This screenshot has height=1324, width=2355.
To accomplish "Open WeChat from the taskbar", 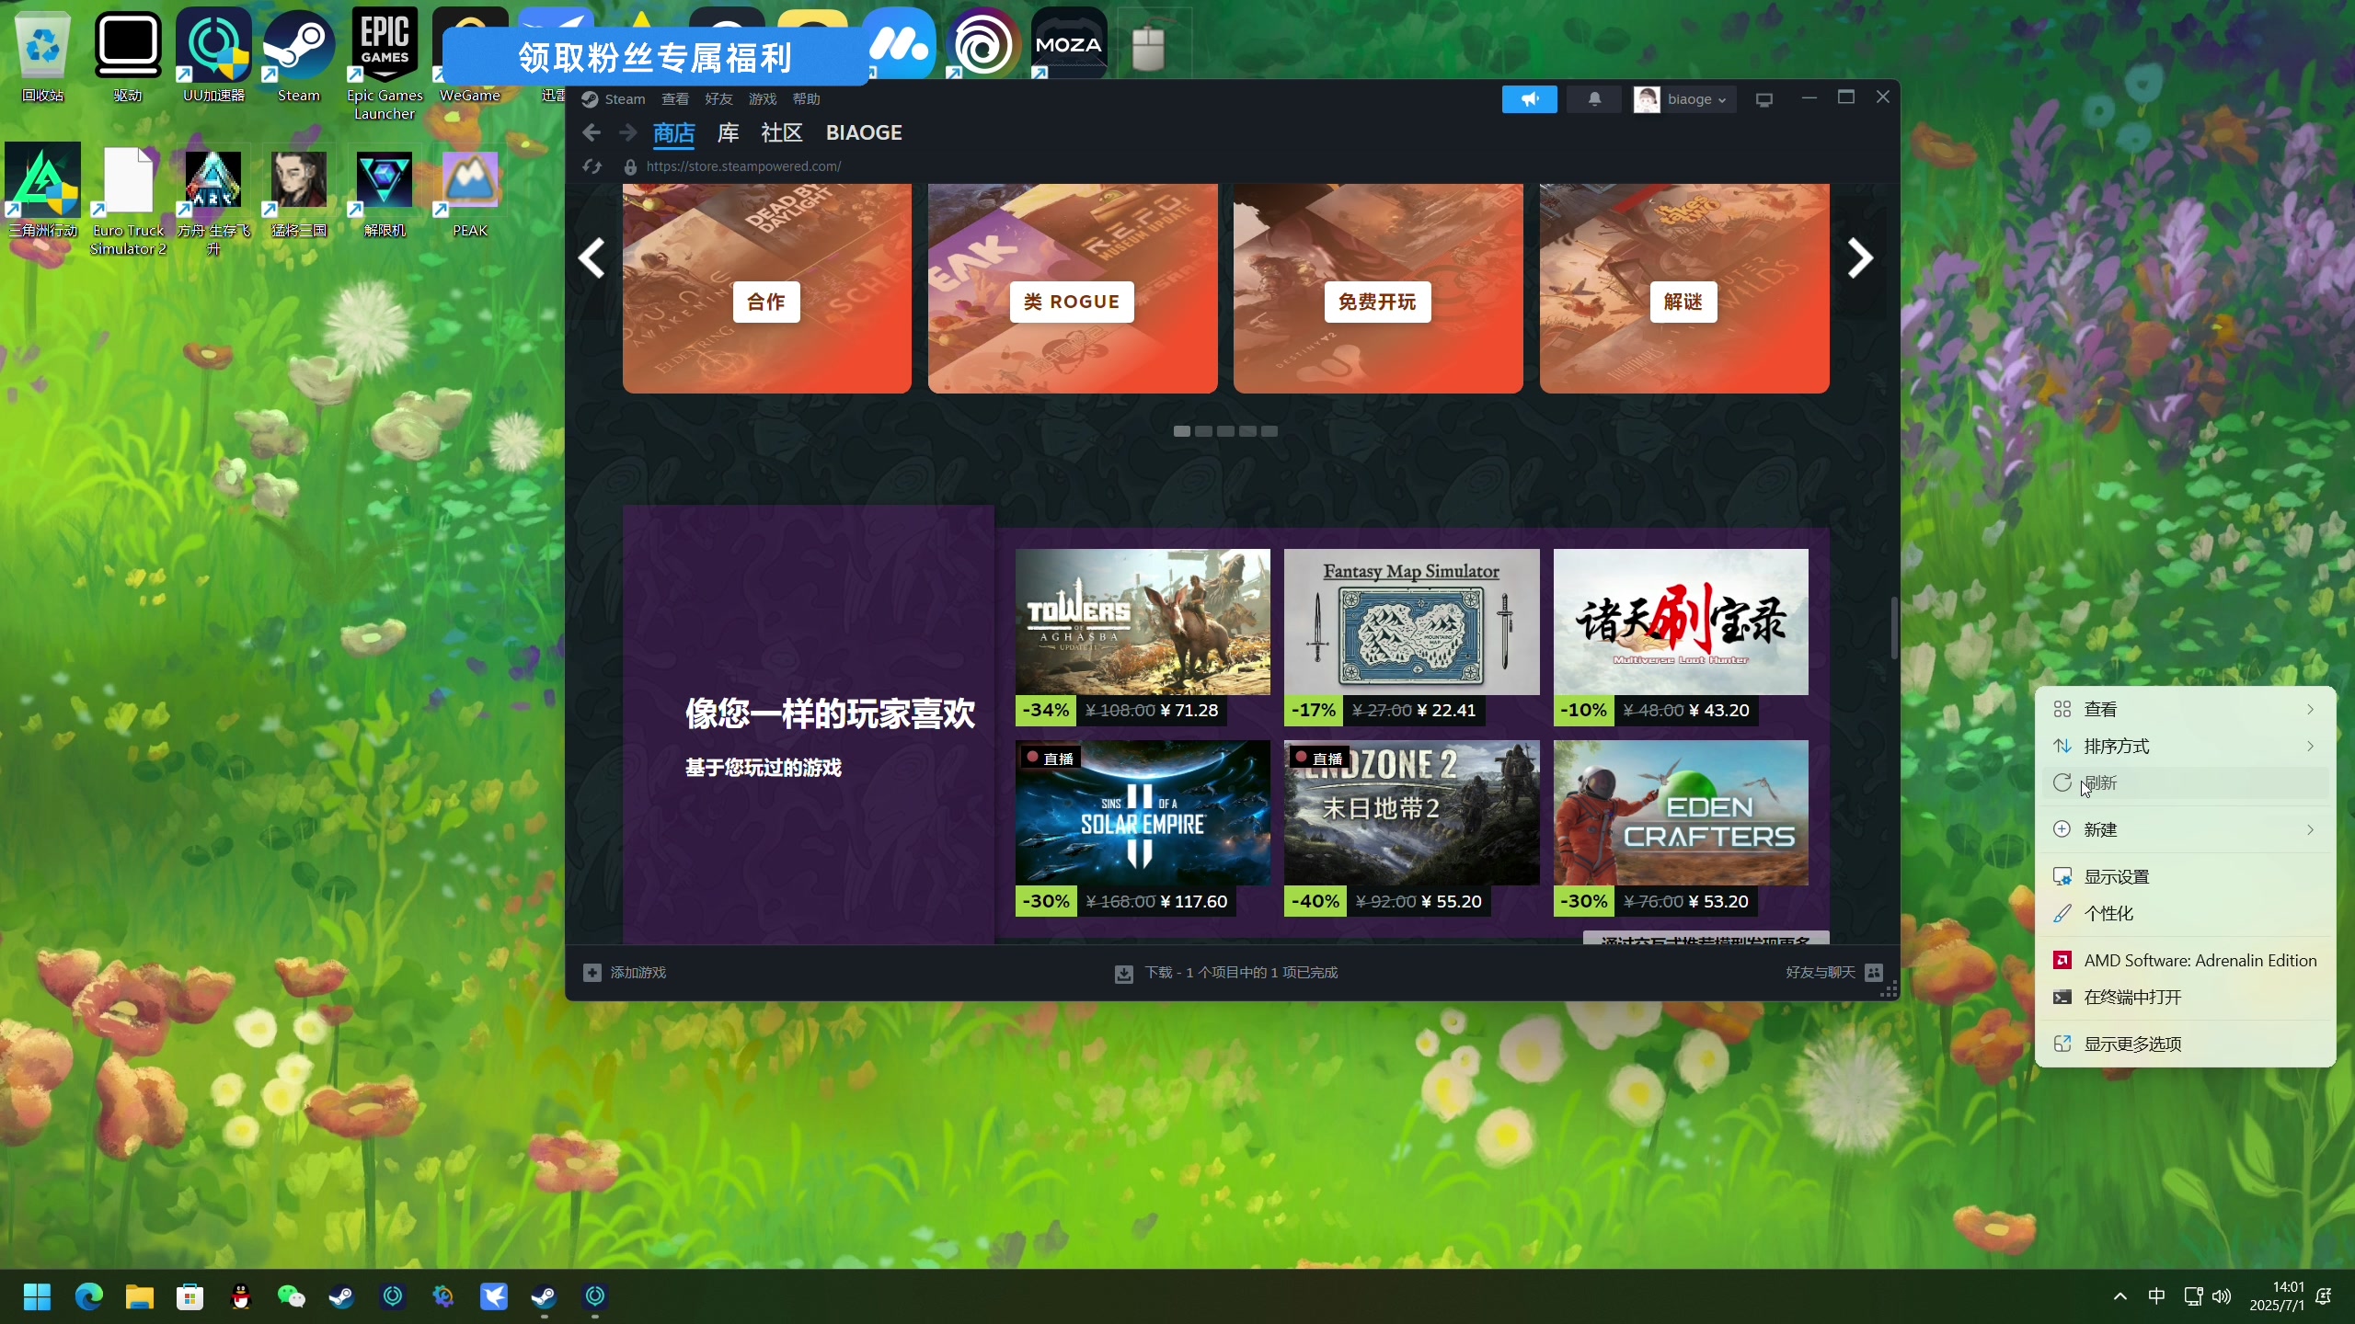I will tap(291, 1297).
